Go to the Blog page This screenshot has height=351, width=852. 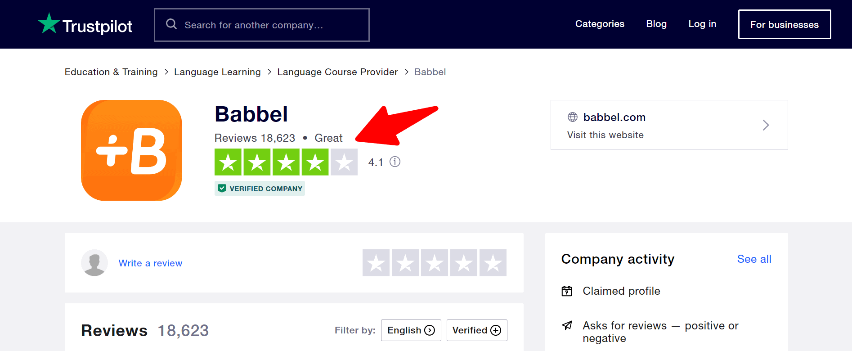656,24
